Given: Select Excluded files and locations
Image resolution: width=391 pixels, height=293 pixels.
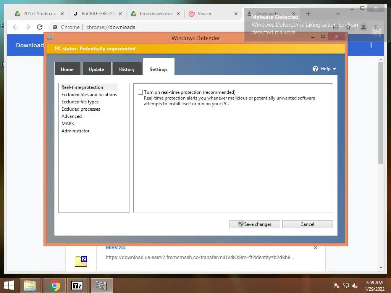Looking at the screenshot, I should (89, 95).
